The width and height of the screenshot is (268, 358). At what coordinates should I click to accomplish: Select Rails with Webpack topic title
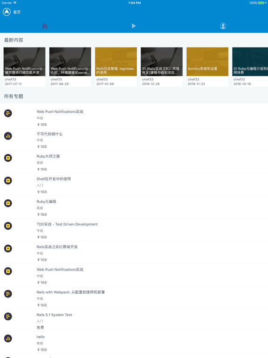(x=70, y=292)
